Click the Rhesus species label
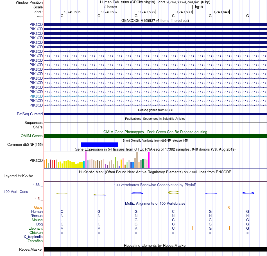This screenshot has height=256, width=267. point(37,216)
